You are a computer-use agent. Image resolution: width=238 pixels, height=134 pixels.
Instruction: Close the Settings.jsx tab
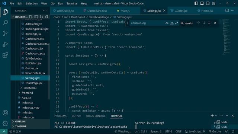pos(164,10)
